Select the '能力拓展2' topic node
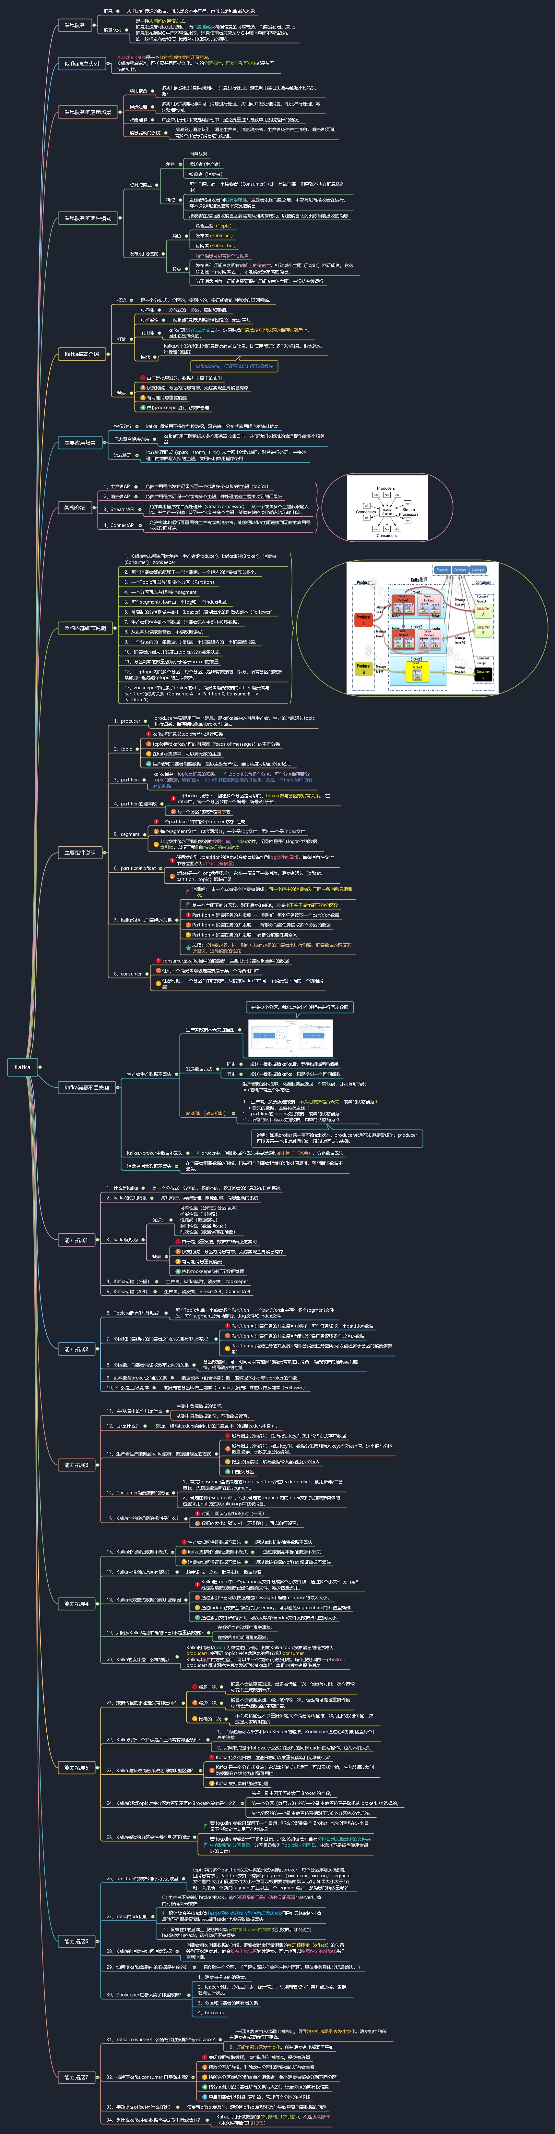Screen dimensions: 555x2134 (76, 1349)
